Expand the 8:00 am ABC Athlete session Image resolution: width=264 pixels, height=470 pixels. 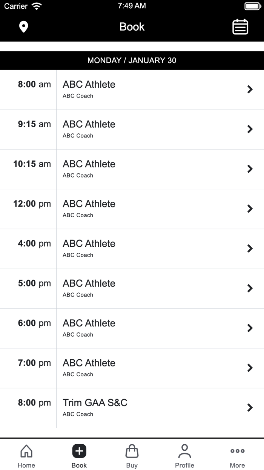click(132, 89)
